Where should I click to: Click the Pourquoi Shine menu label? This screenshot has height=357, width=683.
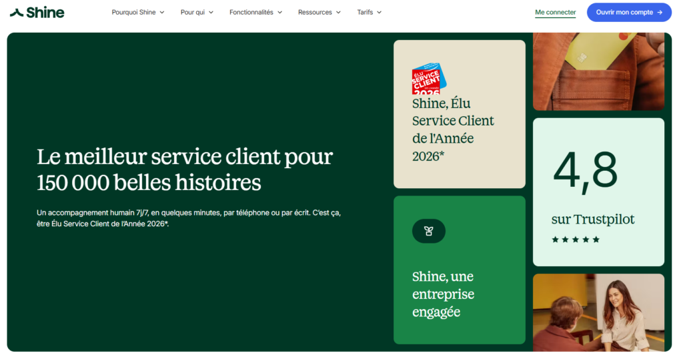point(133,12)
